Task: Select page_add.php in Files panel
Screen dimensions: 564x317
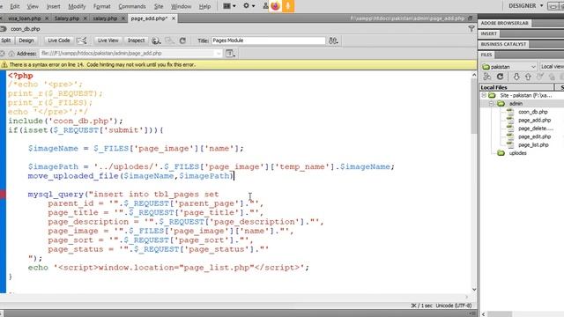Action: (535, 120)
